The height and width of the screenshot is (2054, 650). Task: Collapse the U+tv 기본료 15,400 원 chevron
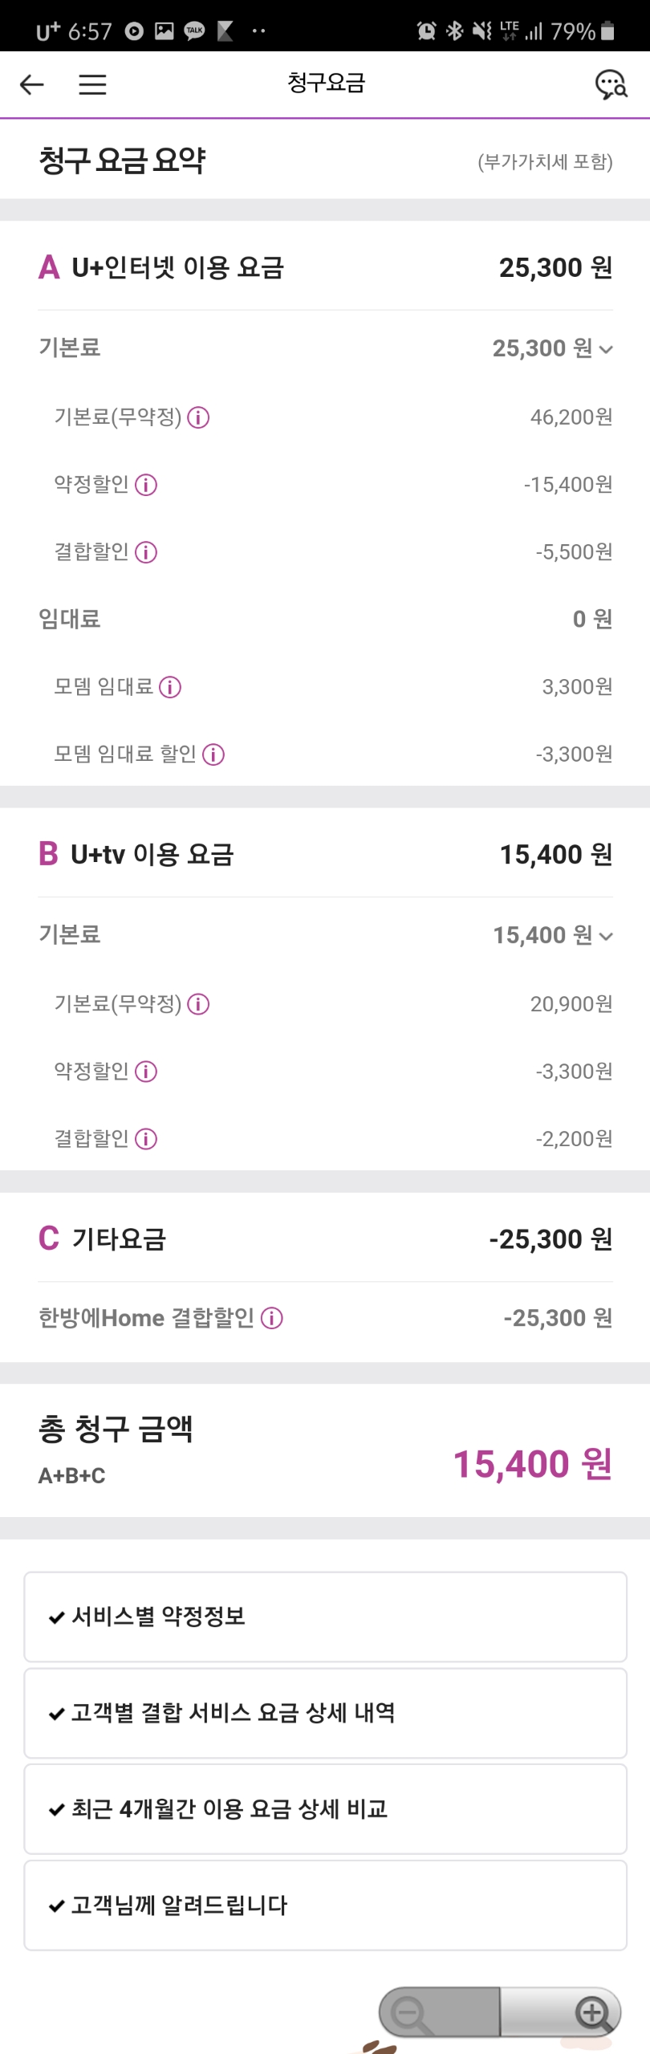606,936
